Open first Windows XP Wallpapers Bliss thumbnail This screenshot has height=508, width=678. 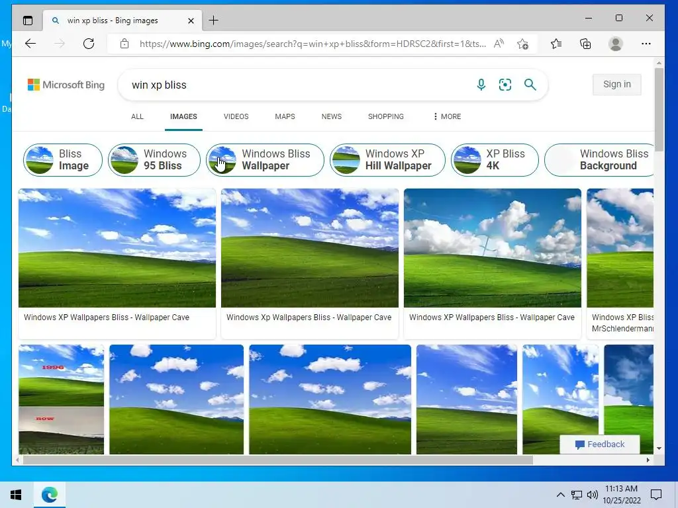click(117, 248)
